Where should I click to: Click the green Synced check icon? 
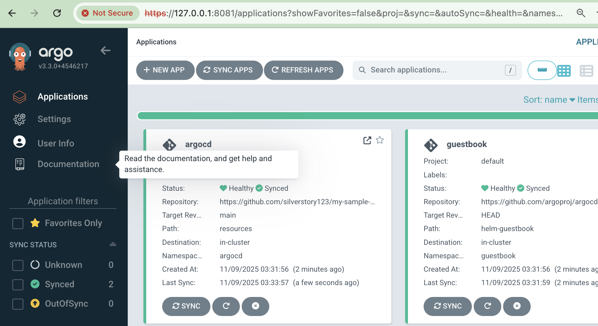point(35,284)
